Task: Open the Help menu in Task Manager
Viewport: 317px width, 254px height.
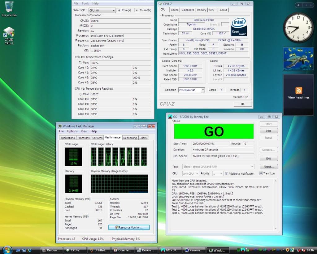Action: tap(93, 131)
